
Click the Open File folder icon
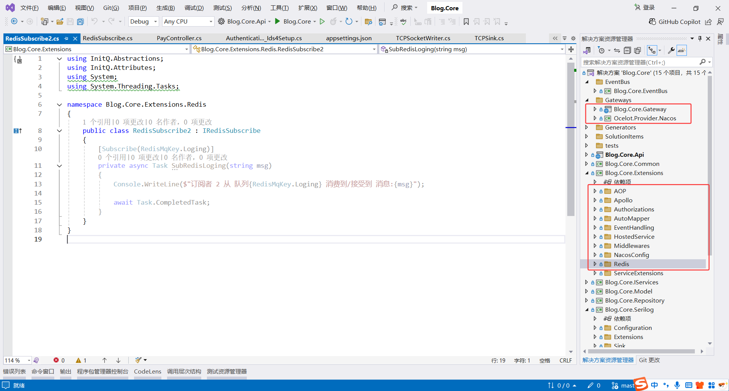click(x=60, y=22)
